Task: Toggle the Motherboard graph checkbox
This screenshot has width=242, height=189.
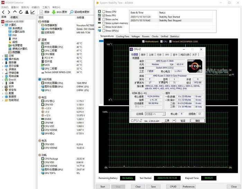Action: [143, 42]
